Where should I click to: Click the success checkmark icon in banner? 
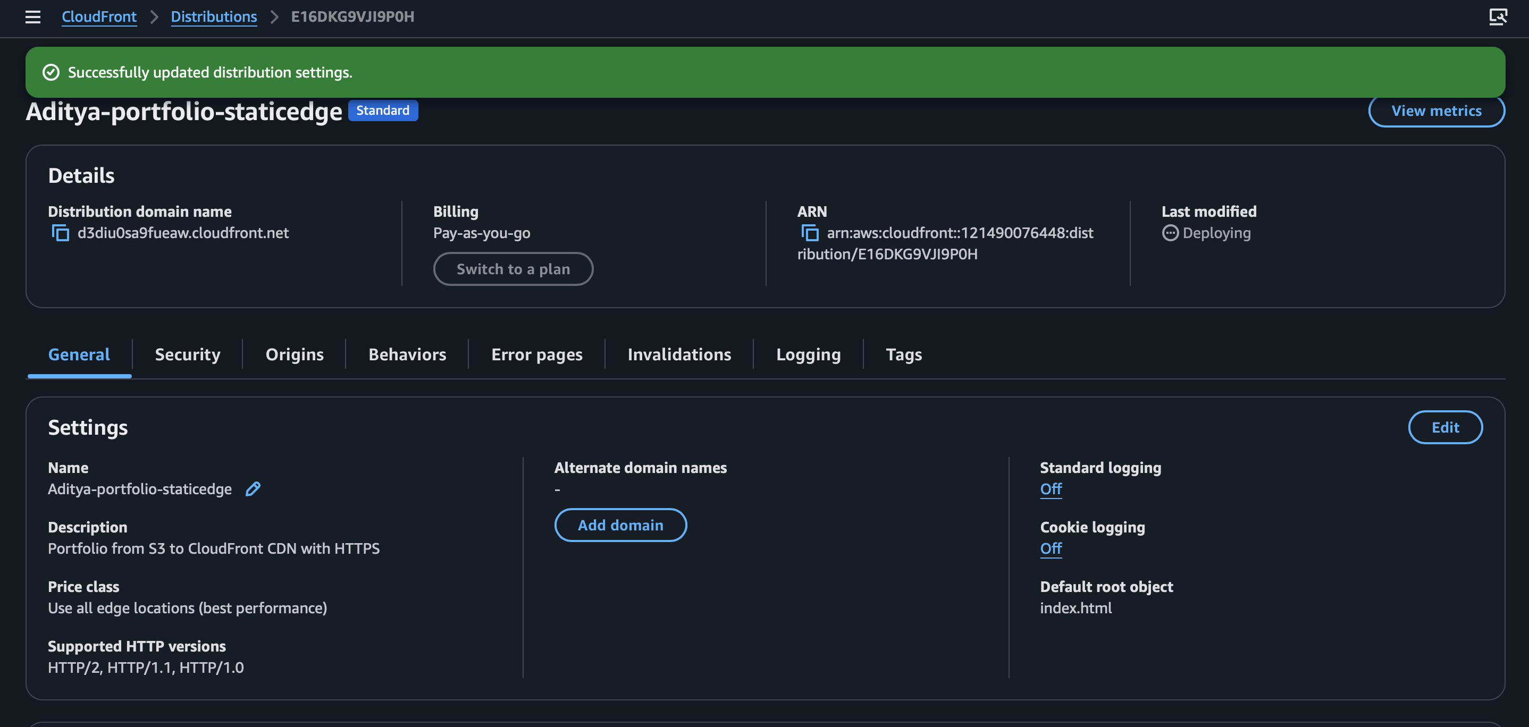click(x=51, y=72)
